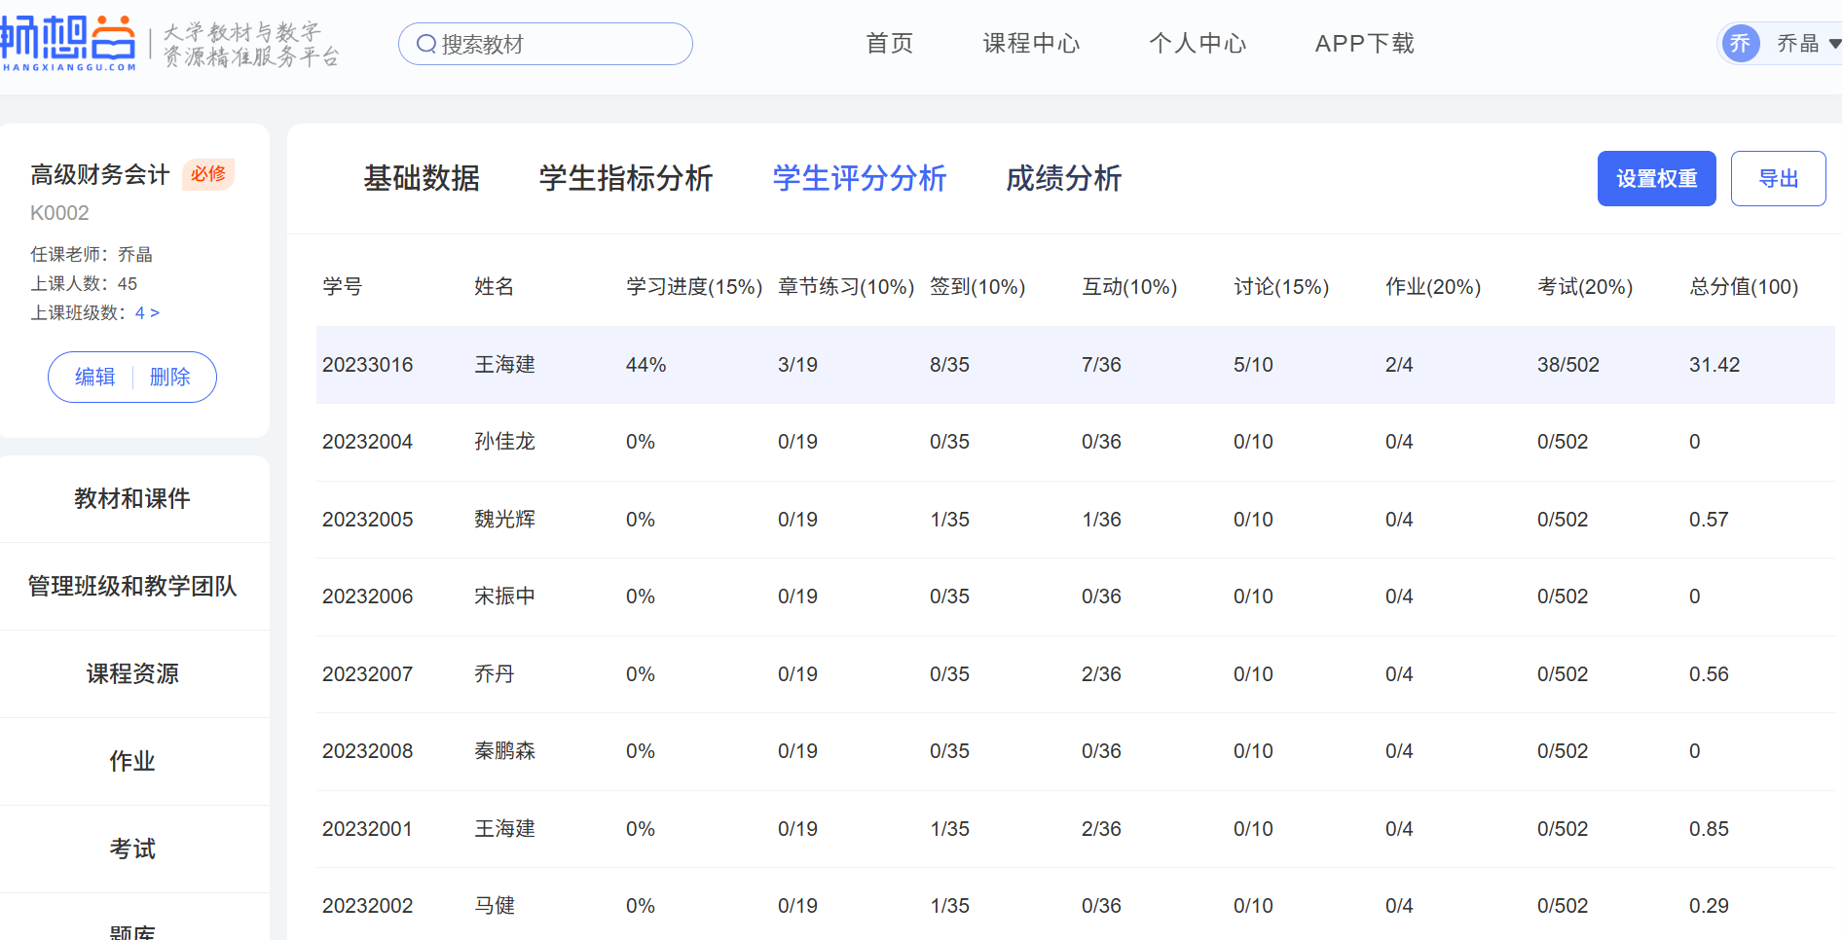Click the search magnifier icon
This screenshot has height=940, width=1843.
point(425,44)
